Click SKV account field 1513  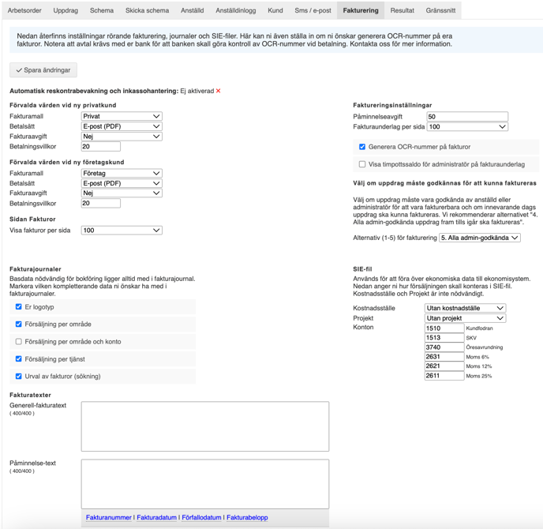(444, 337)
